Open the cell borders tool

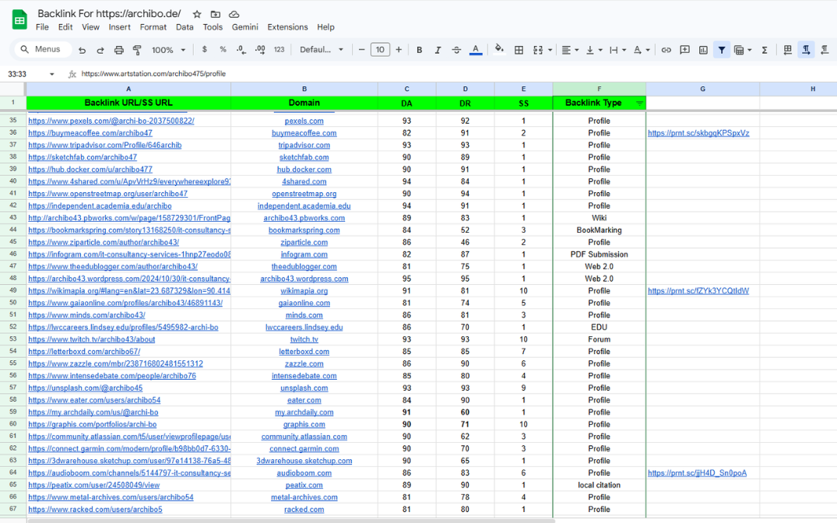tap(519, 50)
